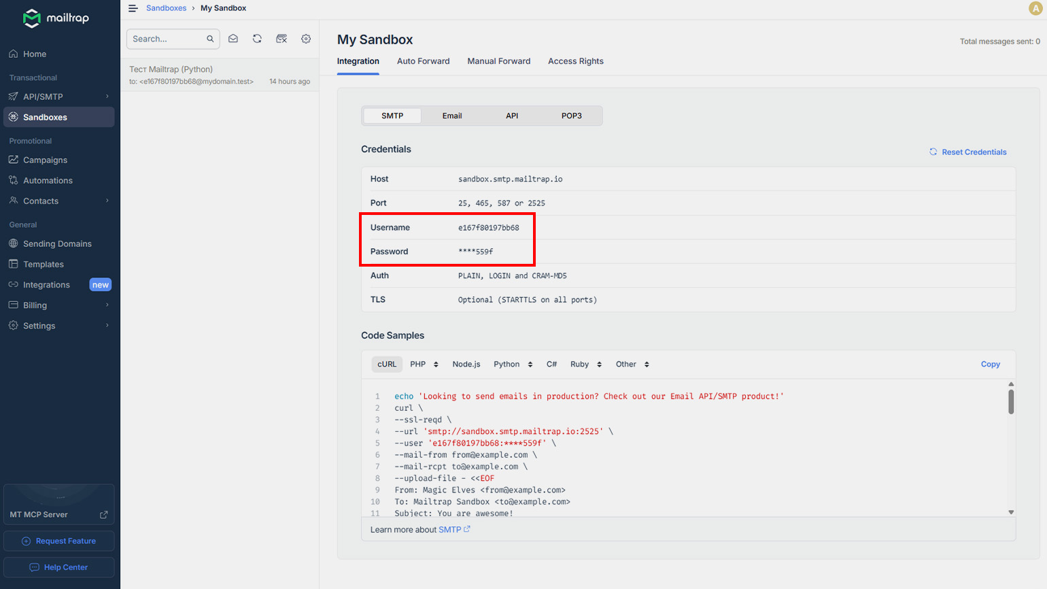Select the API integration option

[512, 116]
